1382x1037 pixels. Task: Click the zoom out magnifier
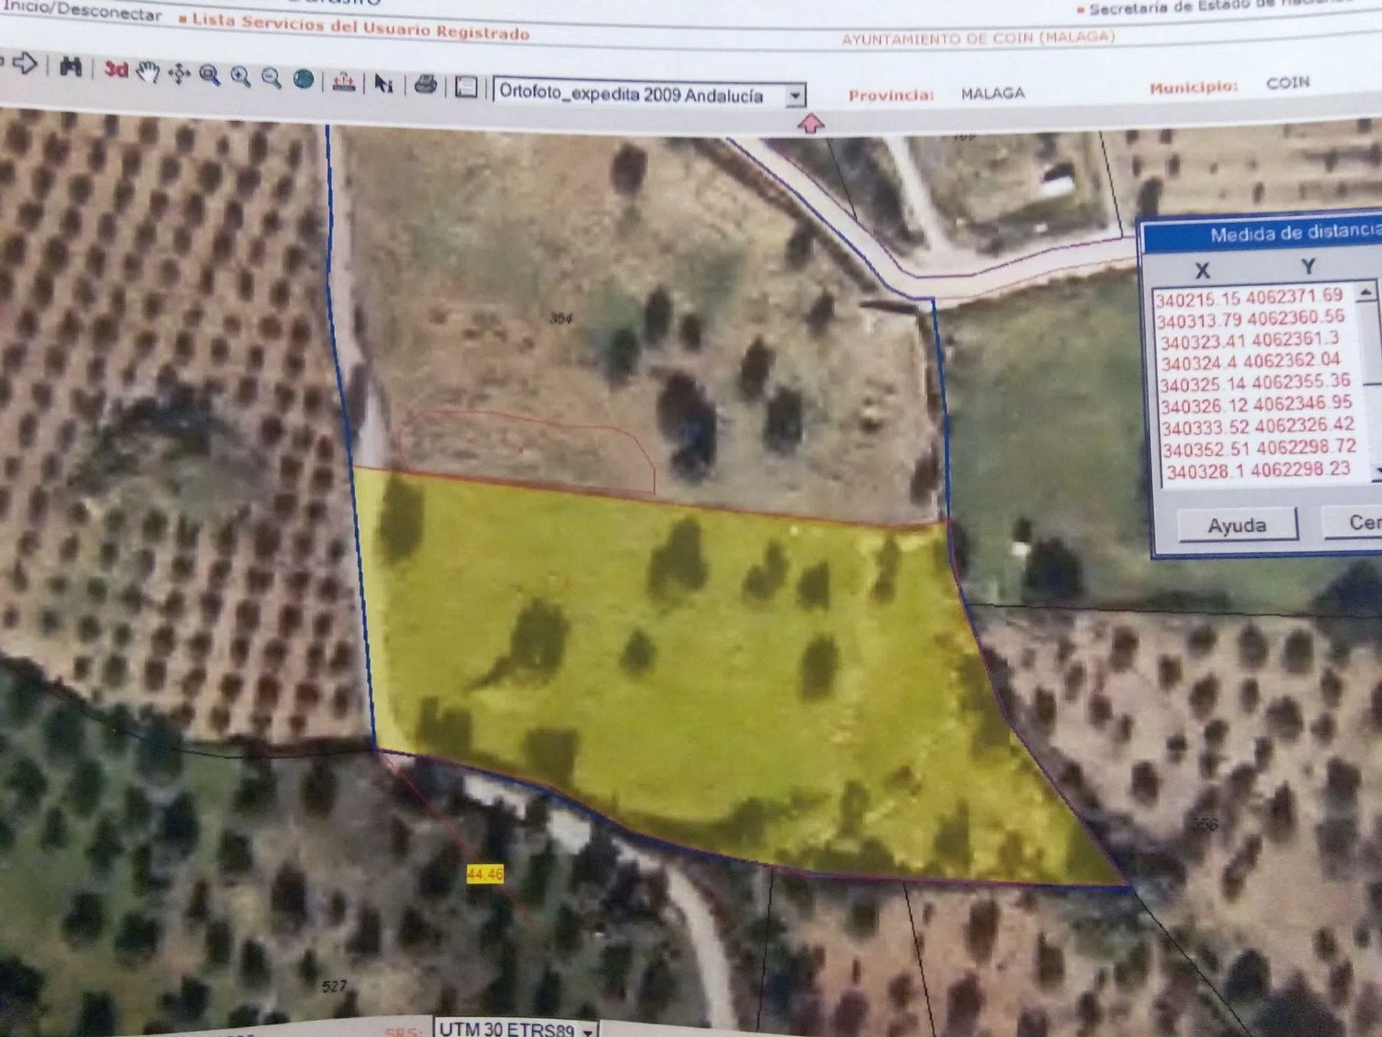tap(272, 78)
